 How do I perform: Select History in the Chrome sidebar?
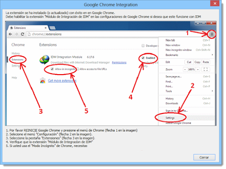(16, 53)
